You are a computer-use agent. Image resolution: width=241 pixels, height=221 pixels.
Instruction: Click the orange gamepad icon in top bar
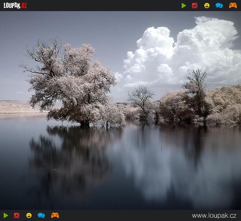tap(233, 6)
